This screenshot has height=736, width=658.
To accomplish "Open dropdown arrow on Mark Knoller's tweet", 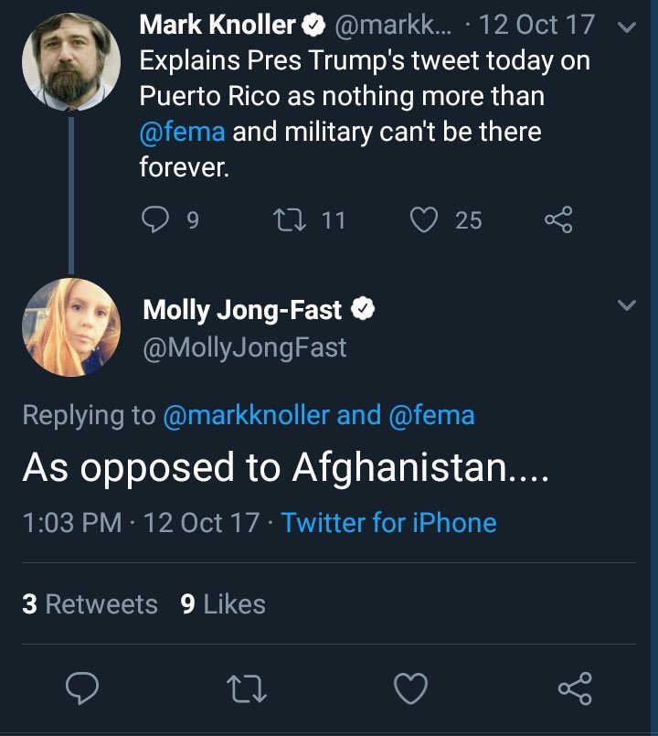I will (627, 27).
